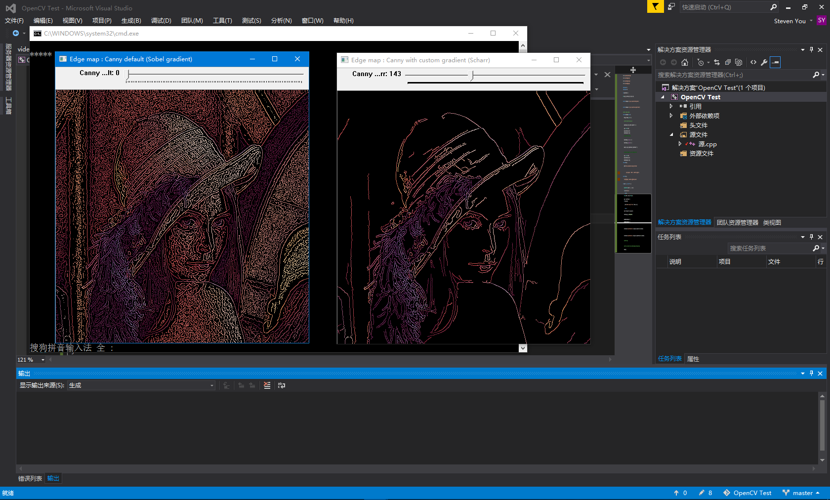Open the 文件(F) menu
This screenshot has width=830, height=500.
coord(14,20)
